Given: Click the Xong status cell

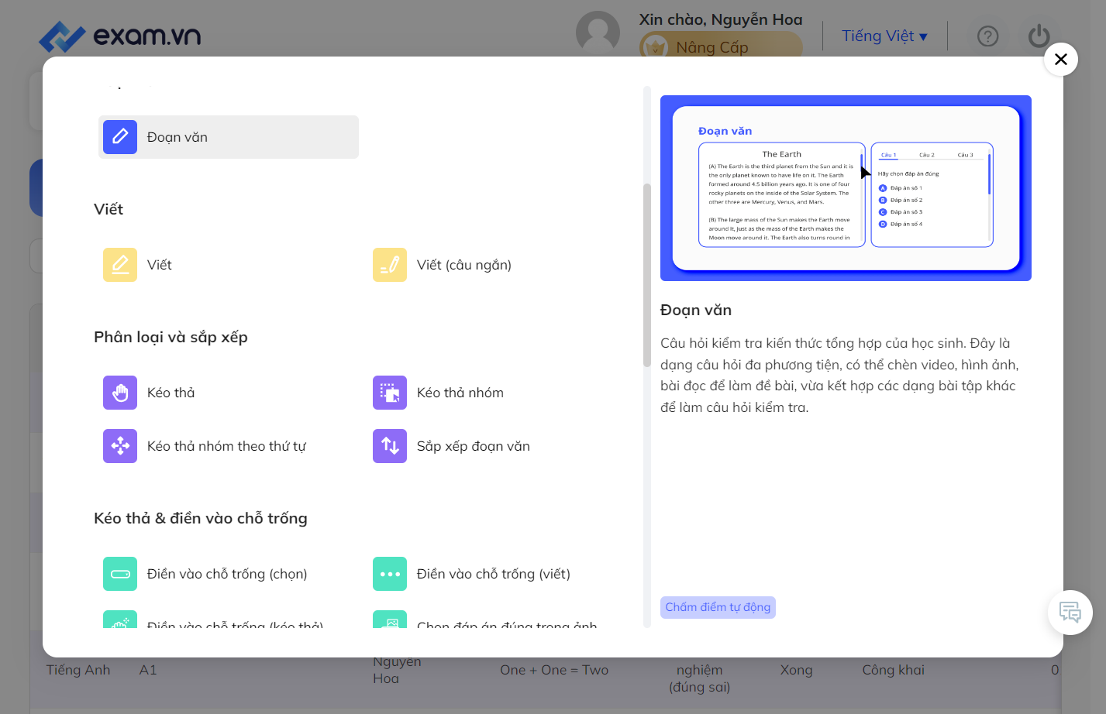Looking at the screenshot, I should 796,670.
